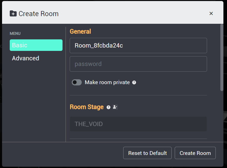Image resolution: width=227 pixels, height=168 pixels.
Task: Click the Make room private label text
Action: (x=107, y=82)
